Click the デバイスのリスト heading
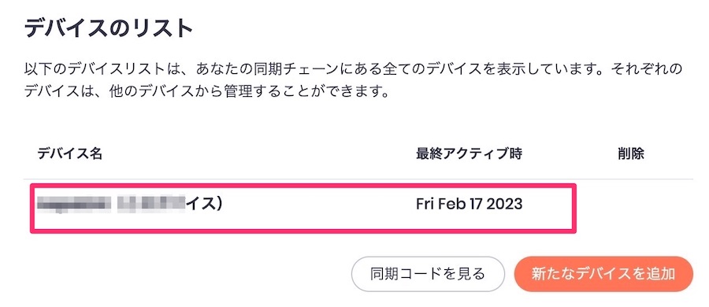The width and height of the screenshot is (709, 307). [109, 29]
